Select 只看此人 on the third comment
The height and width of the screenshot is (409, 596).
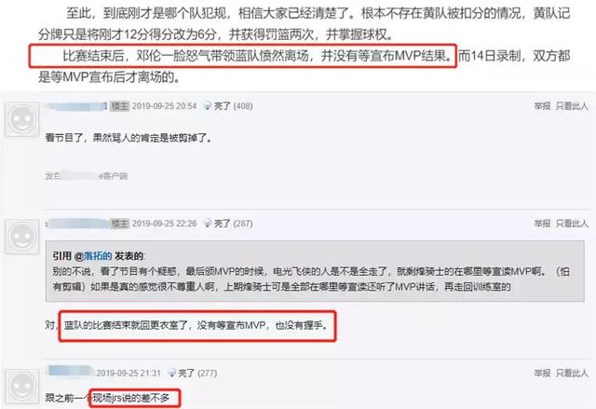[572, 373]
